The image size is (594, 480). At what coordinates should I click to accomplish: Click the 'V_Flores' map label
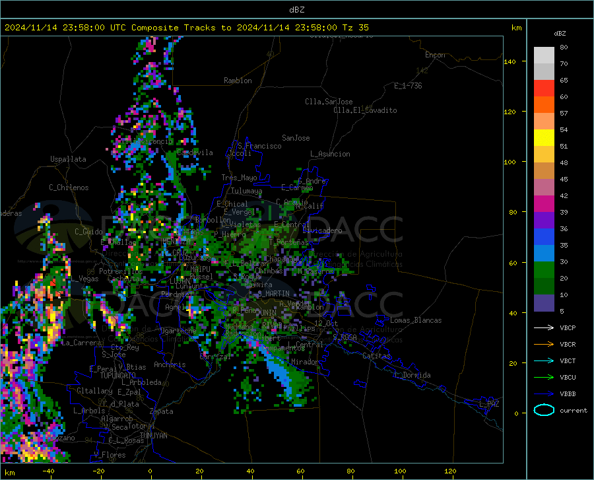coord(110,455)
